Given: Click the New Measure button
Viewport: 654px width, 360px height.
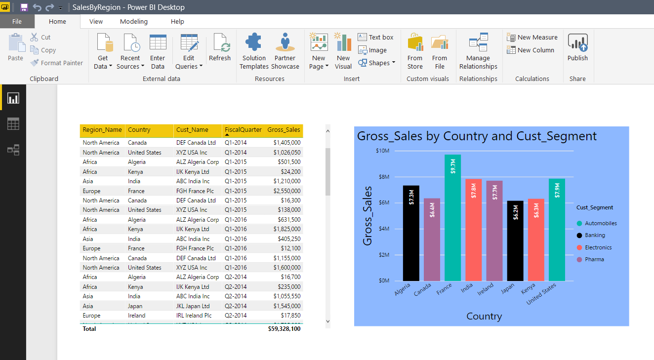Looking at the screenshot, I should click(532, 37).
